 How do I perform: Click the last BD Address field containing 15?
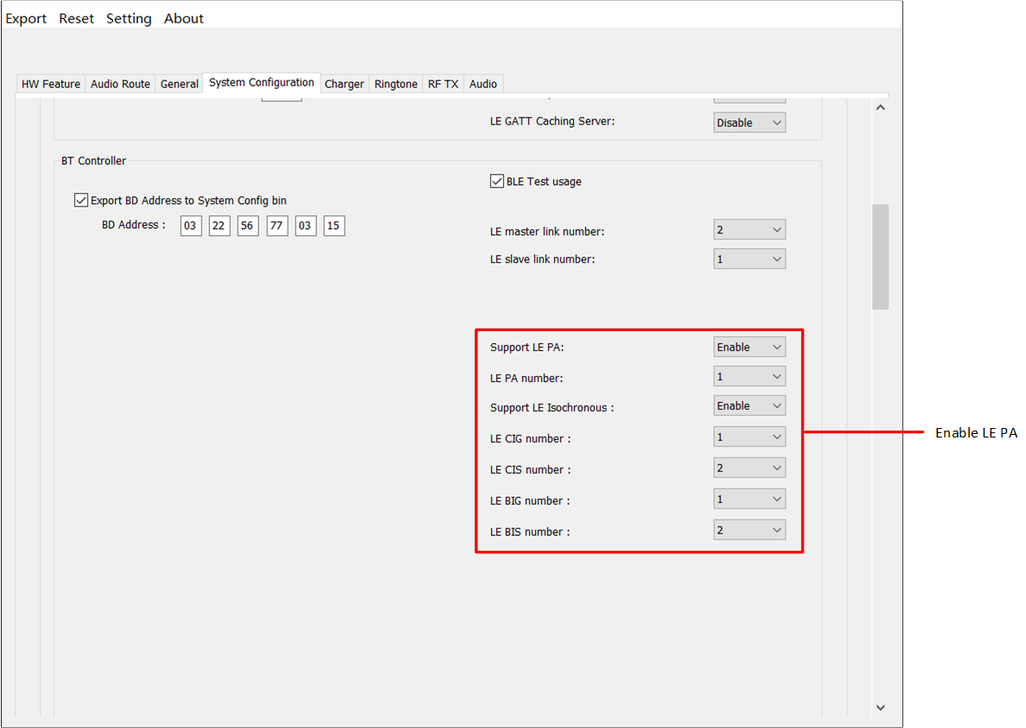coord(334,227)
